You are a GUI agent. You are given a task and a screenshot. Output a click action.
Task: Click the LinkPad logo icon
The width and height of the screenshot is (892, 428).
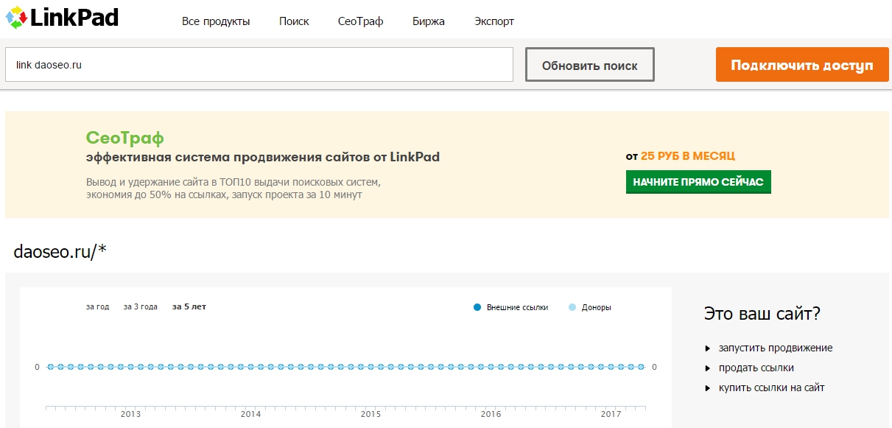pos(16,18)
